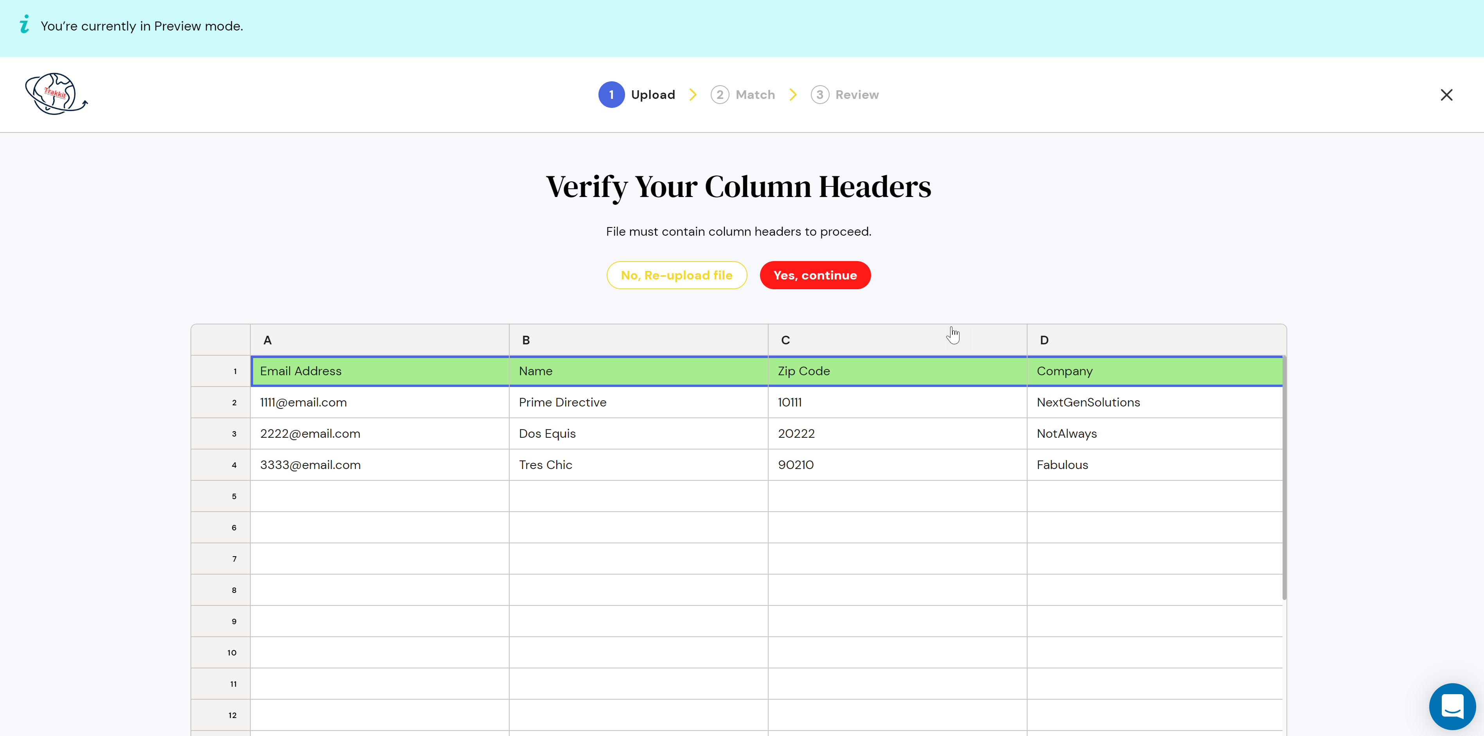
Task: Select column A header
Action: pos(380,340)
